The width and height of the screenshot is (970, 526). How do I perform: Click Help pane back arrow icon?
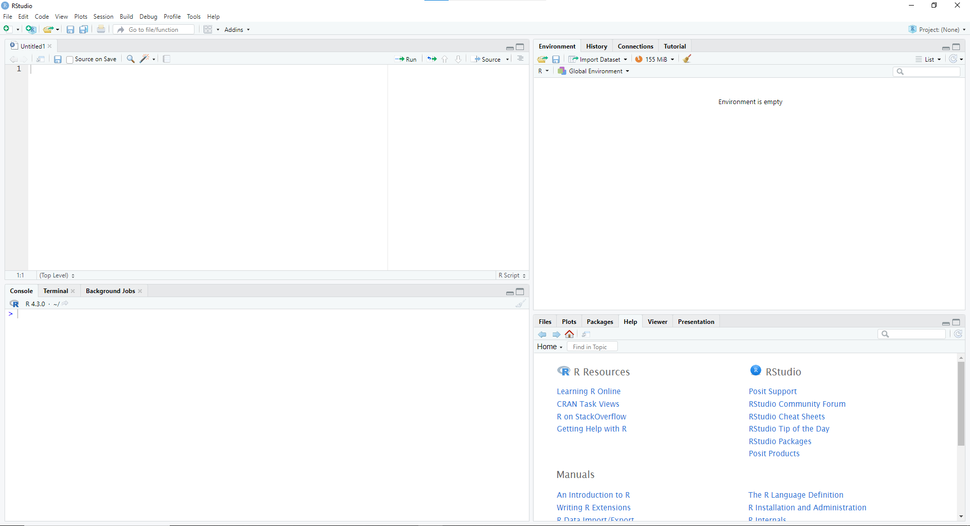coord(543,334)
